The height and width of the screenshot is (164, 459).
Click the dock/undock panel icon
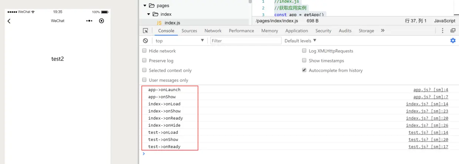click(453, 31)
